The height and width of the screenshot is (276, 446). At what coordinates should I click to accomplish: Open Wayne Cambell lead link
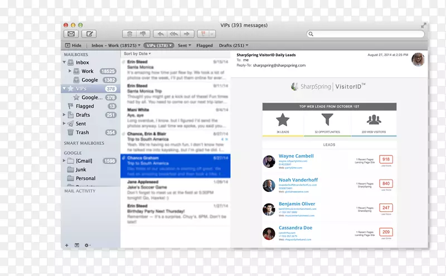coord(296,156)
